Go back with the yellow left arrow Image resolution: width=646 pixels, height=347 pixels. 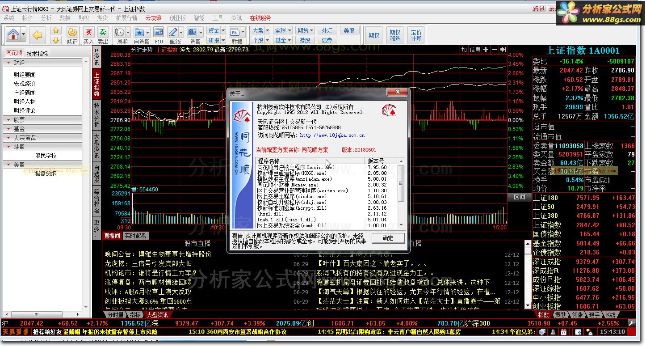click(x=38, y=34)
